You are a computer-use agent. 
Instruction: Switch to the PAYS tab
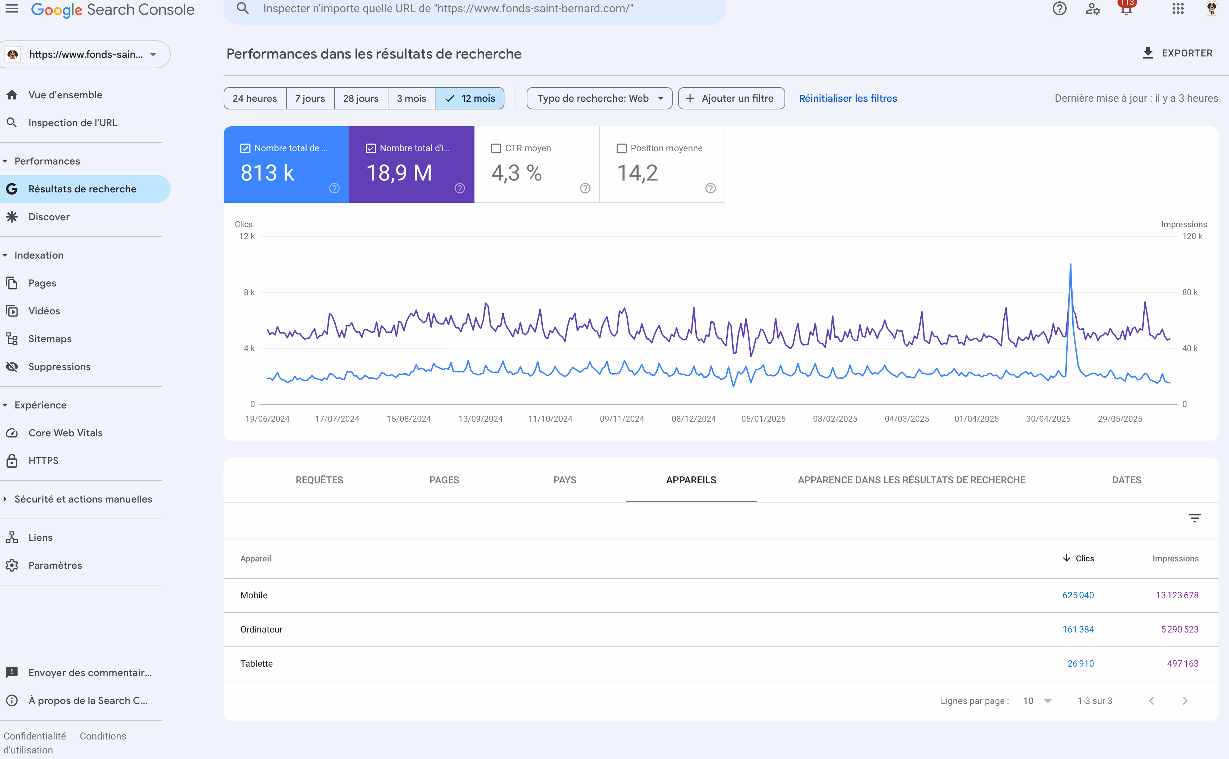(x=564, y=480)
